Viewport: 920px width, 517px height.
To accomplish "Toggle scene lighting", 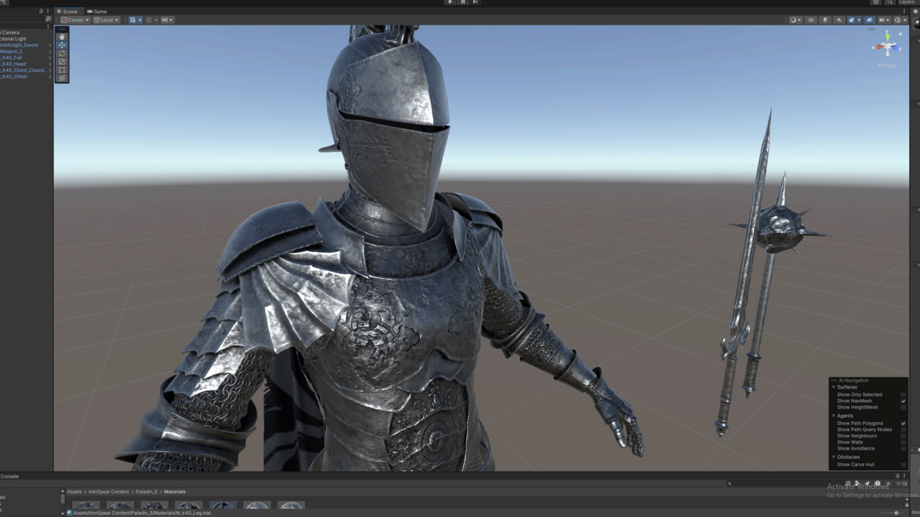I will (826, 20).
